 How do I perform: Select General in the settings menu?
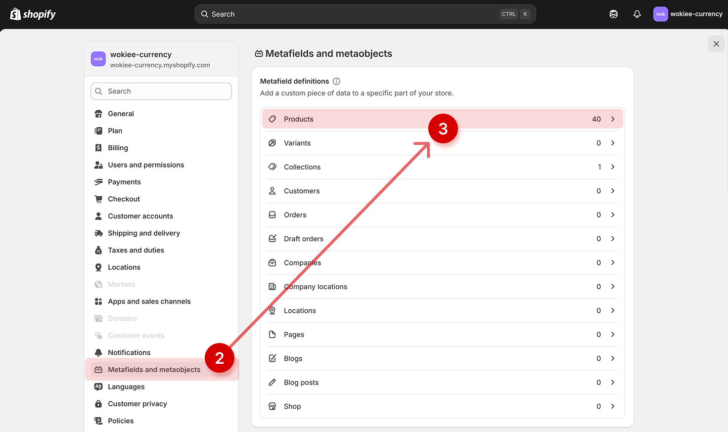(x=121, y=114)
